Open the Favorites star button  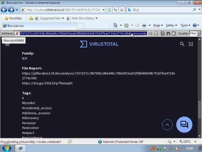13,18
